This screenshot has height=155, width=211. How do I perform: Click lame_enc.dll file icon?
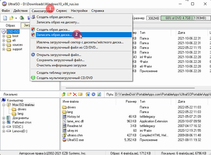[64, 121]
